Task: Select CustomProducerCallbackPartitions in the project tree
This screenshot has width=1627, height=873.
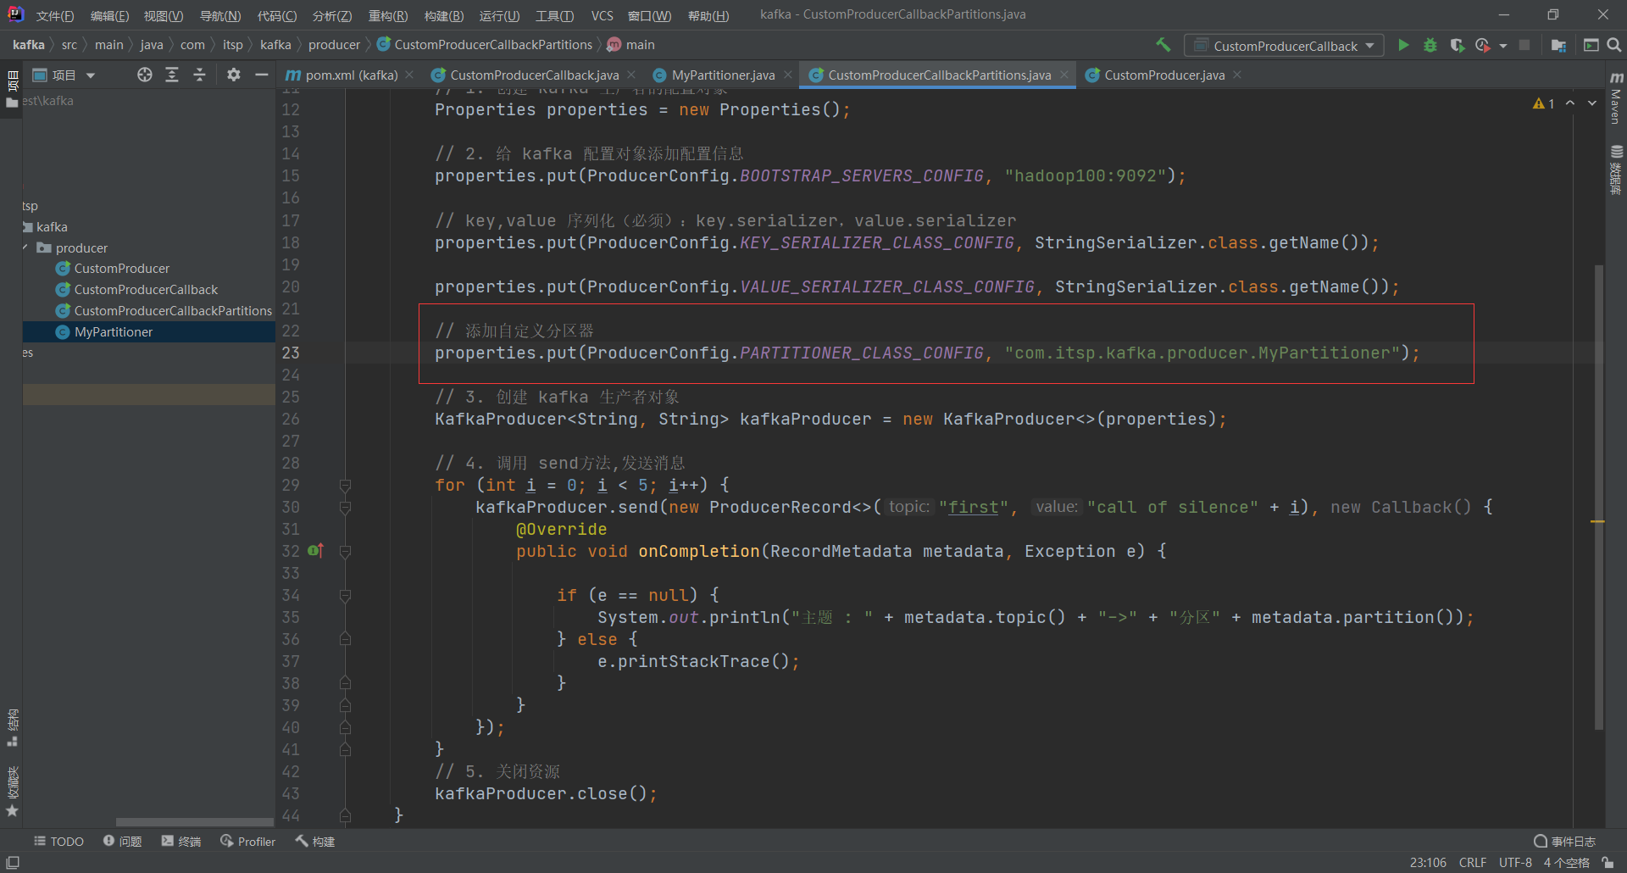Action: (173, 310)
